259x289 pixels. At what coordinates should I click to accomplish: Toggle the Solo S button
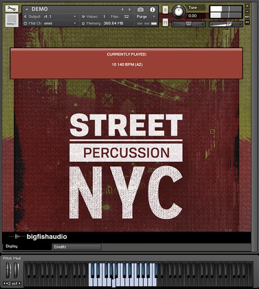165,10
